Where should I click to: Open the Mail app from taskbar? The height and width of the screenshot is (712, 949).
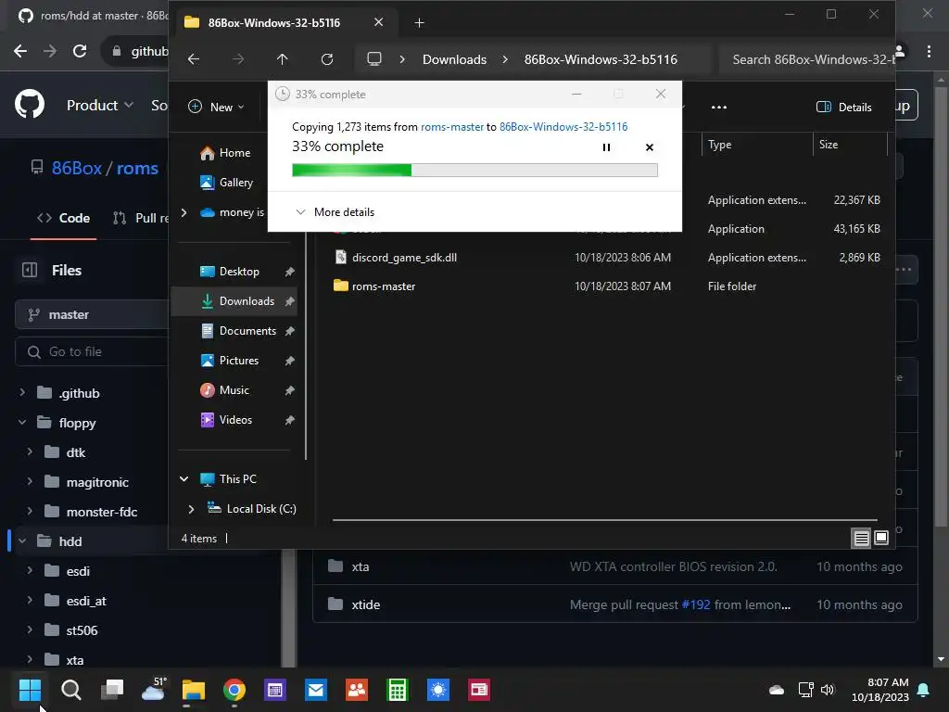point(316,690)
